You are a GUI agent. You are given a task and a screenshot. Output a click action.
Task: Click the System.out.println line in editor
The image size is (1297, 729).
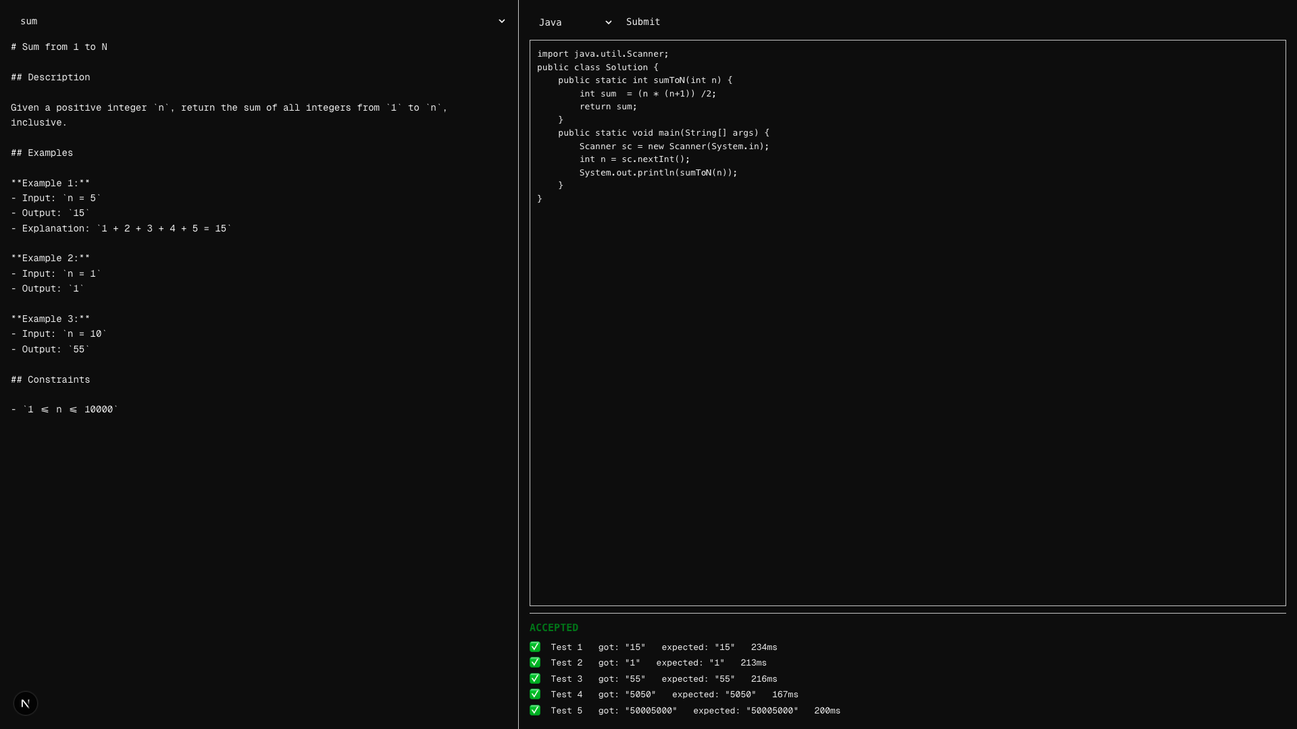(658, 173)
